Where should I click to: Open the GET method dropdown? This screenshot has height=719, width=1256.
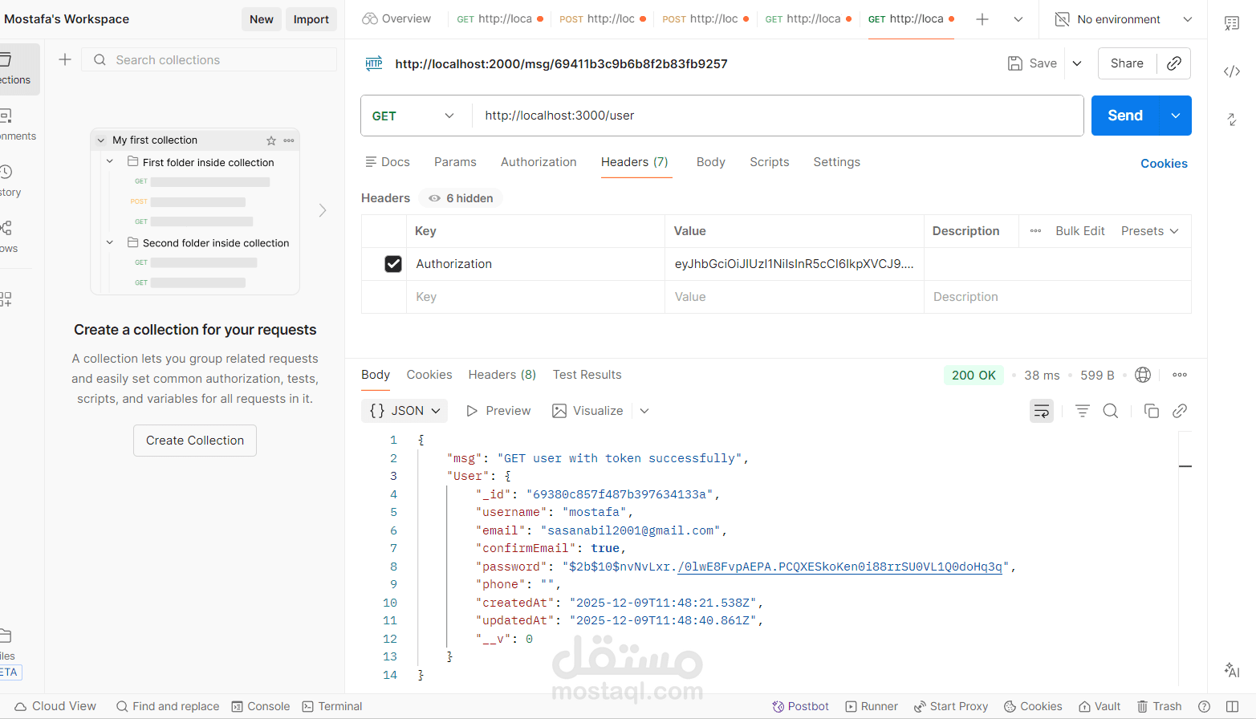pos(413,116)
